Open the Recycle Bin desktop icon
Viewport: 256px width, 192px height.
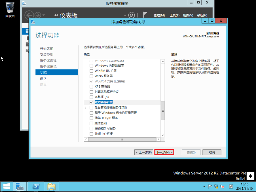tap(10, 9)
